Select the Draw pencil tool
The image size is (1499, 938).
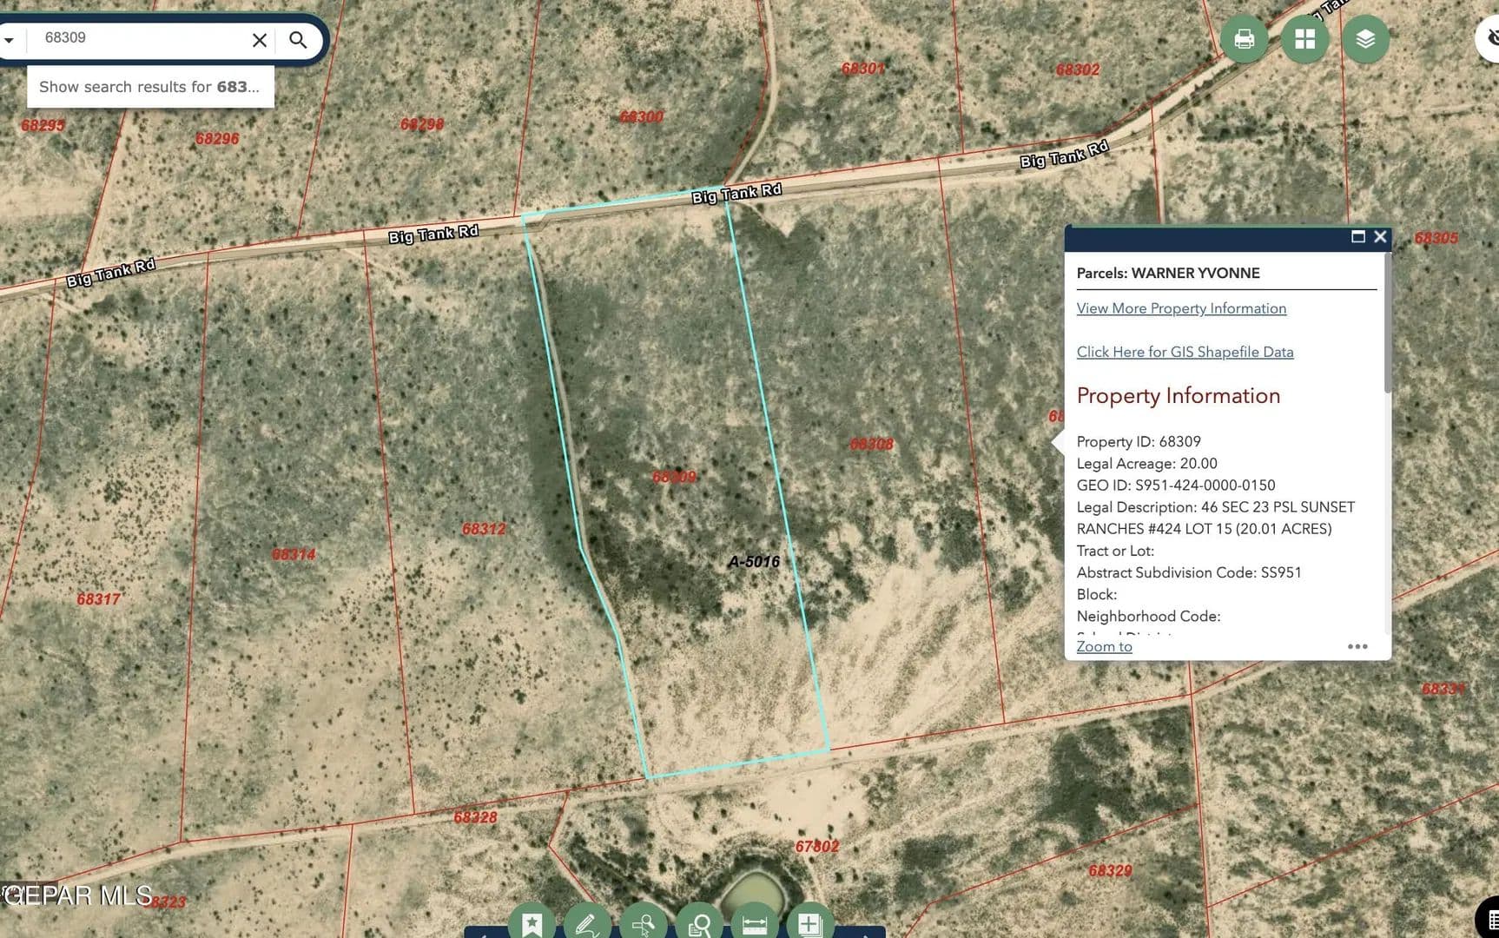point(587,924)
